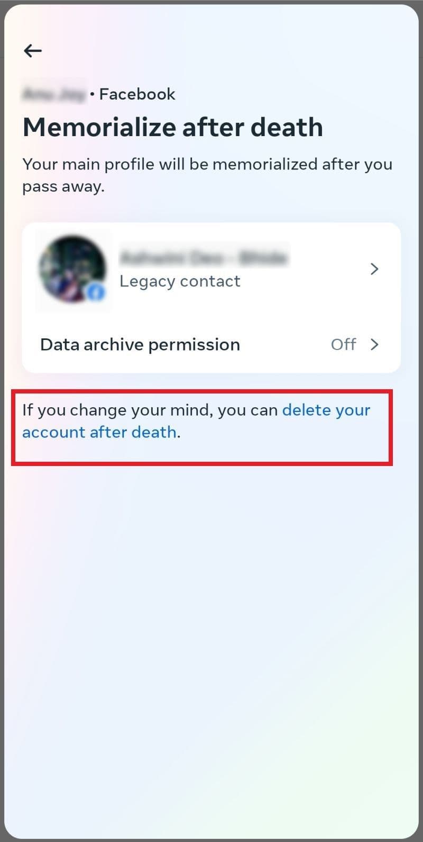Tap the legacy contact's profile picture
Image resolution: width=423 pixels, height=842 pixels.
coord(72,269)
